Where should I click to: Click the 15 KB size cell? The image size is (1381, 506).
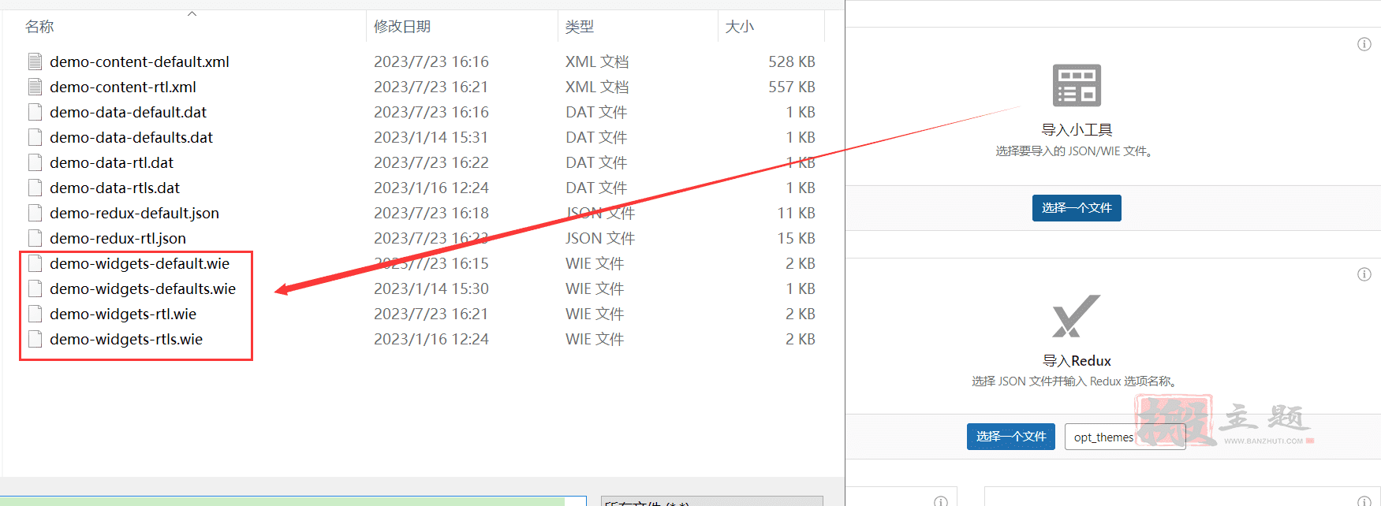tap(796, 238)
